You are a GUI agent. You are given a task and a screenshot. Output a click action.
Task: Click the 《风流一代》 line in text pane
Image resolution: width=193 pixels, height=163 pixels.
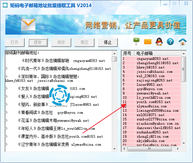[x=65, y=69]
